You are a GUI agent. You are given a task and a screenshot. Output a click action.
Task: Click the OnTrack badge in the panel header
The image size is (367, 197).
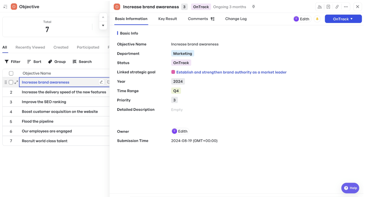click(x=201, y=7)
